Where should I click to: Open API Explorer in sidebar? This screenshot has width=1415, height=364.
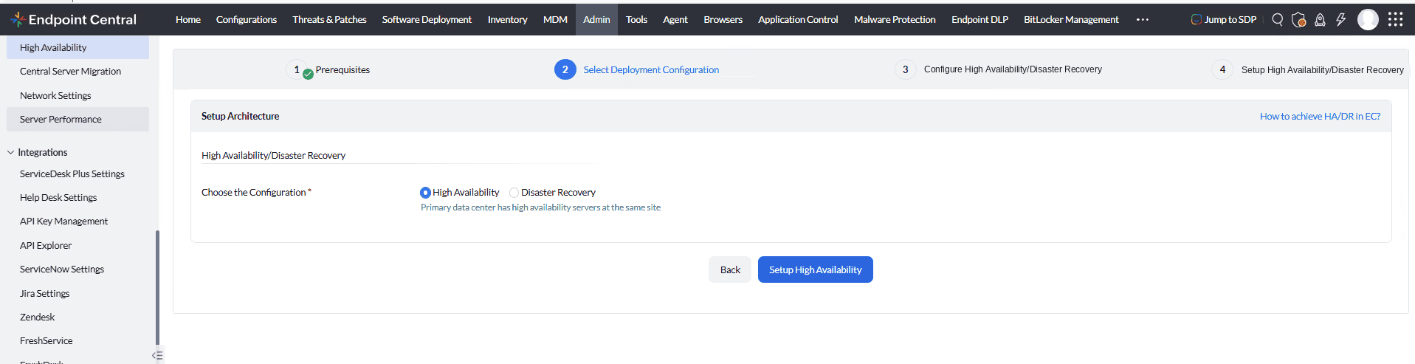[46, 245]
